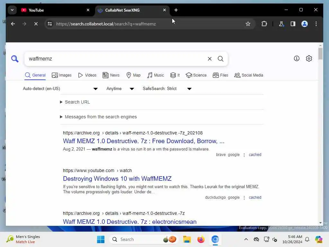The image size is (329, 247).
Task: Click the browser address bar URL
Action: click(106, 24)
